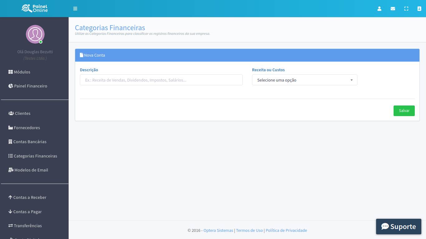
Task: Toggle fullscreen mode icon
Action: 406,9
